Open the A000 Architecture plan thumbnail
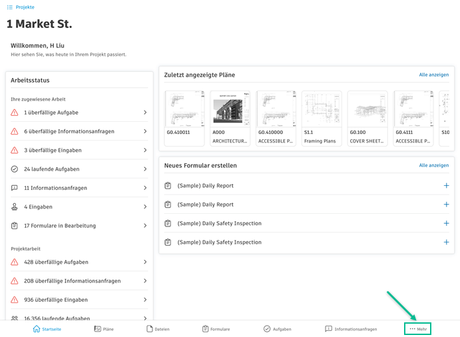Screen dimensions: 460x337 point(230,109)
